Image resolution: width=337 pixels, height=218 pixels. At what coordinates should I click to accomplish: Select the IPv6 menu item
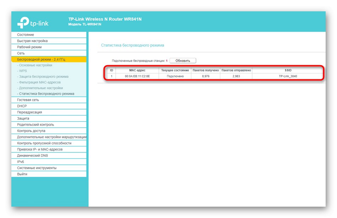[49, 162]
